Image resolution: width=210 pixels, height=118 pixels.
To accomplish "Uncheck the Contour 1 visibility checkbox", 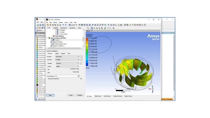I will [52, 40].
